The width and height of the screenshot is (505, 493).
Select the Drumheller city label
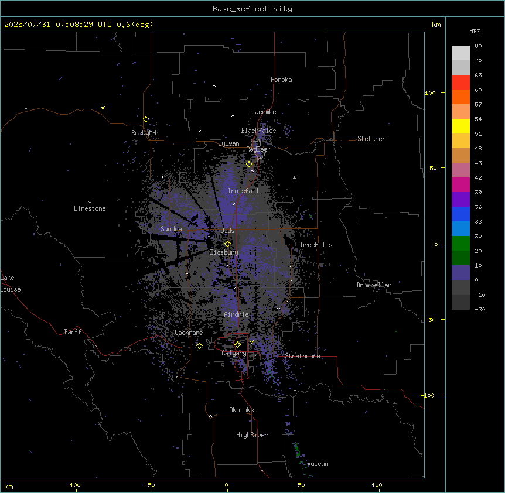coord(374,285)
